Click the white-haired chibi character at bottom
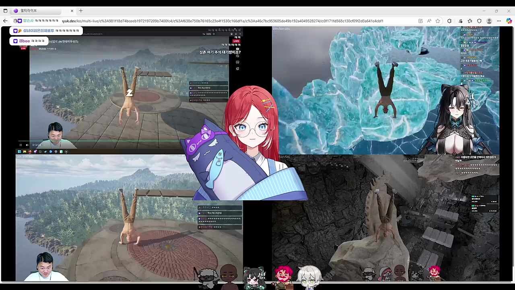This screenshot has width=515, height=290. tap(309, 277)
